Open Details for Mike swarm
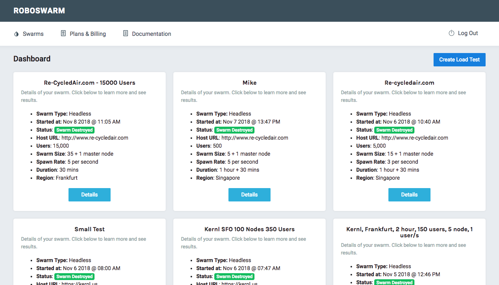This screenshot has width=499, height=285. pos(249,195)
